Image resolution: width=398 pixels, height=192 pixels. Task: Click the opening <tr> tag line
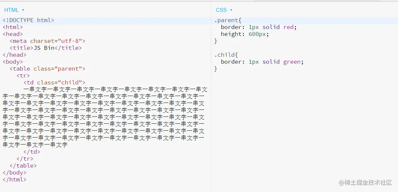point(23,76)
